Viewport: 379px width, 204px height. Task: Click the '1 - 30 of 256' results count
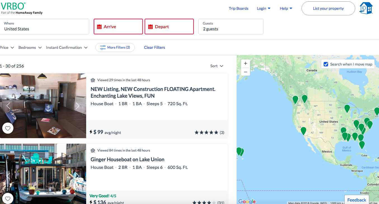pos(12,66)
